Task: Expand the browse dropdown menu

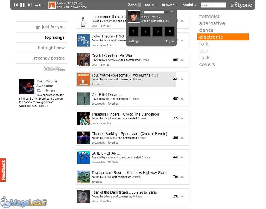Action: 170,5
